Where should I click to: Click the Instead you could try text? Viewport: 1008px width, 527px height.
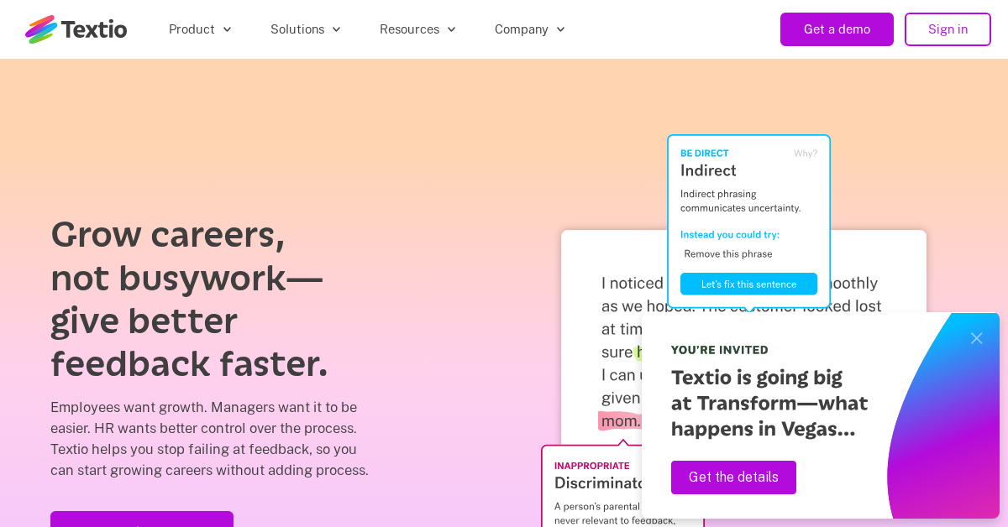point(730,234)
